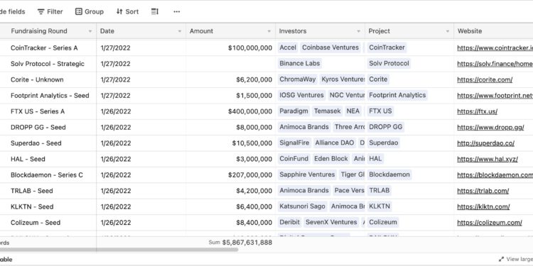Click the row height icon
Viewport: 533px width, 266px height.
pyautogui.click(x=155, y=11)
